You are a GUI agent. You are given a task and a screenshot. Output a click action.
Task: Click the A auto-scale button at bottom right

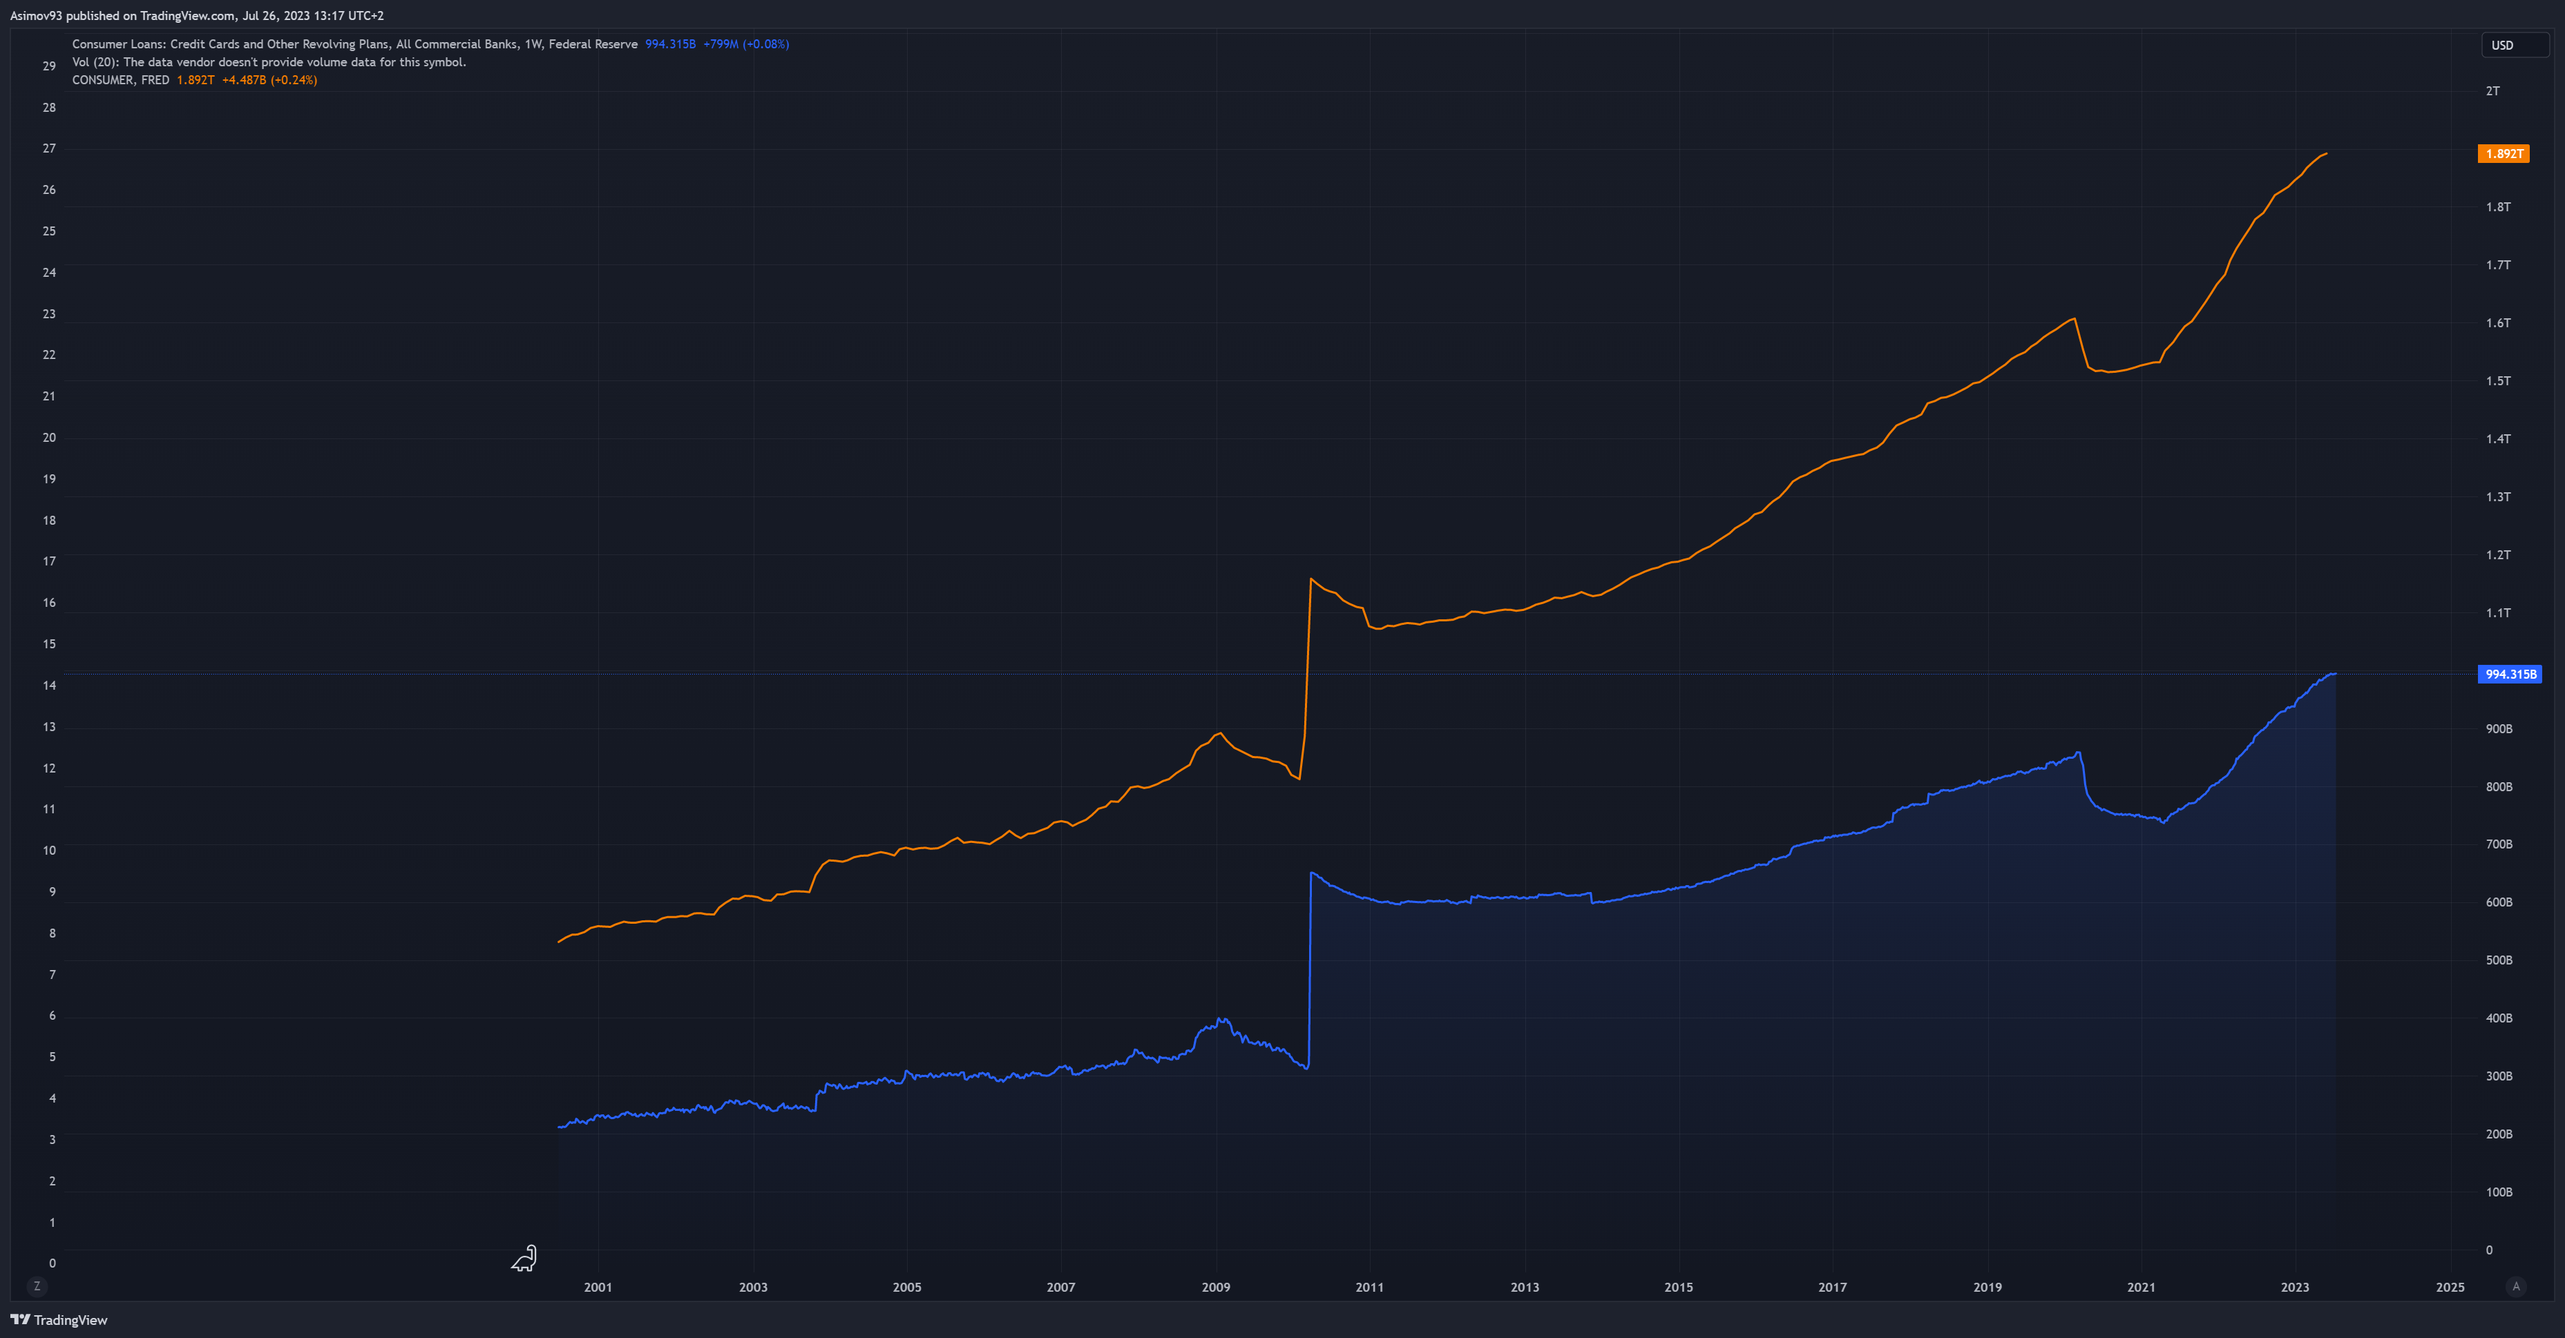2515,1286
